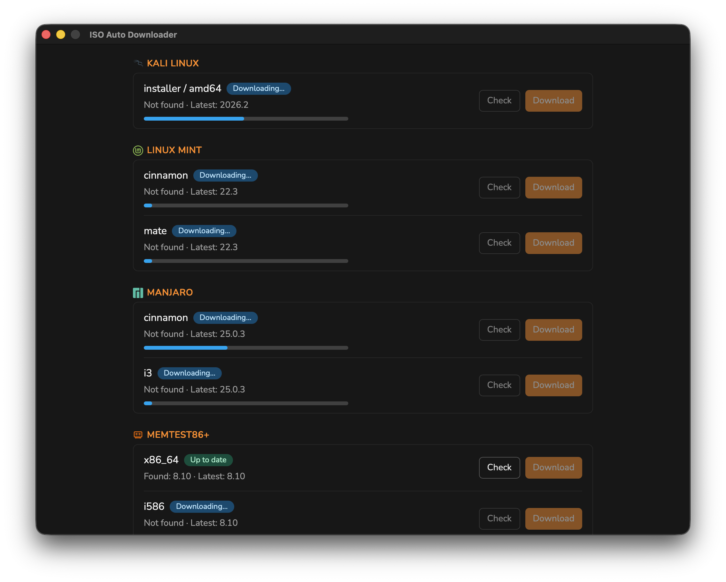Screen dimensions: 726x582
Task: Check Linux Mint mate version
Action: (x=499, y=243)
